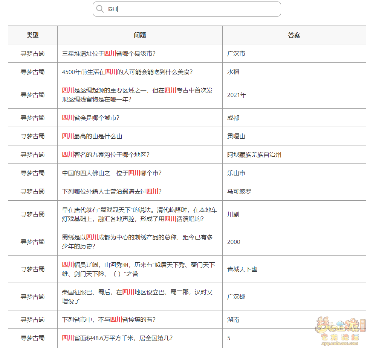Click the answer cell 2021年
The width and height of the screenshot is (370, 348).
coord(237,95)
